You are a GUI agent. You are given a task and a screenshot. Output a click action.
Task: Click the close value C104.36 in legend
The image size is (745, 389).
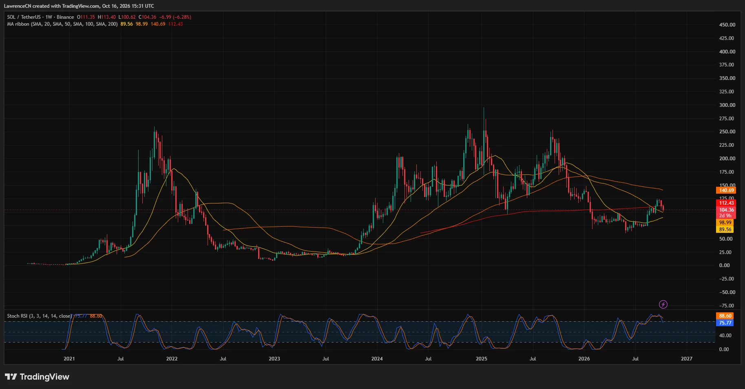[x=148, y=17]
